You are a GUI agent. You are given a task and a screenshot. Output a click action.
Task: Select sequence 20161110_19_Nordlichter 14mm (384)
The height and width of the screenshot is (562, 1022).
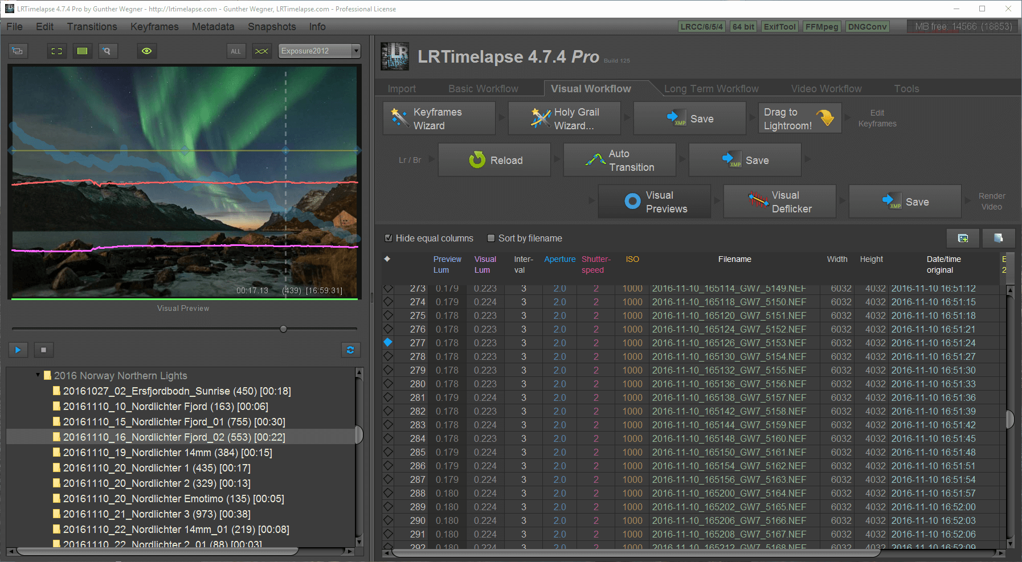coord(167,452)
